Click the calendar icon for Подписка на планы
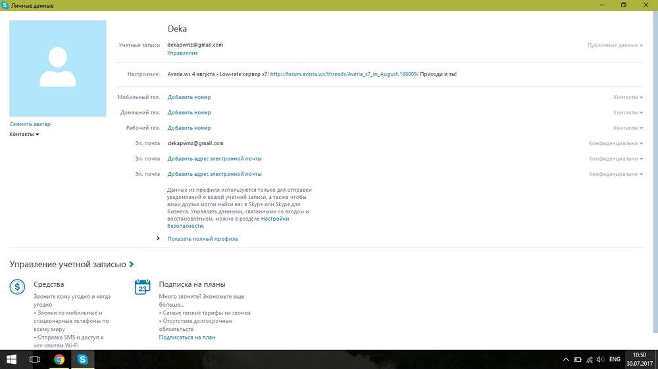 (x=142, y=287)
